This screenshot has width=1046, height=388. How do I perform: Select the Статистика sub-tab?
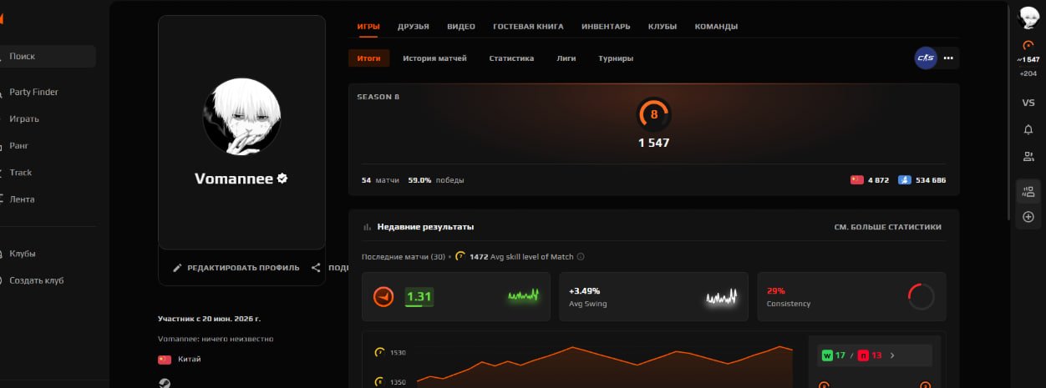[511, 58]
